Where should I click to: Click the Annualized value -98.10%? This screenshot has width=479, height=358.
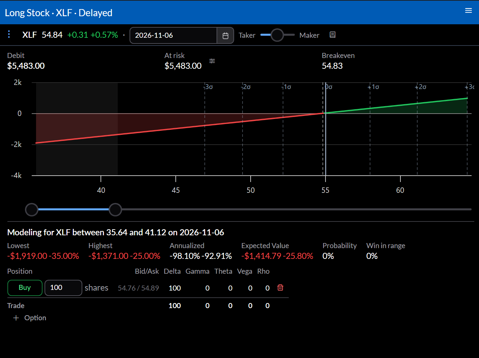[185, 256]
